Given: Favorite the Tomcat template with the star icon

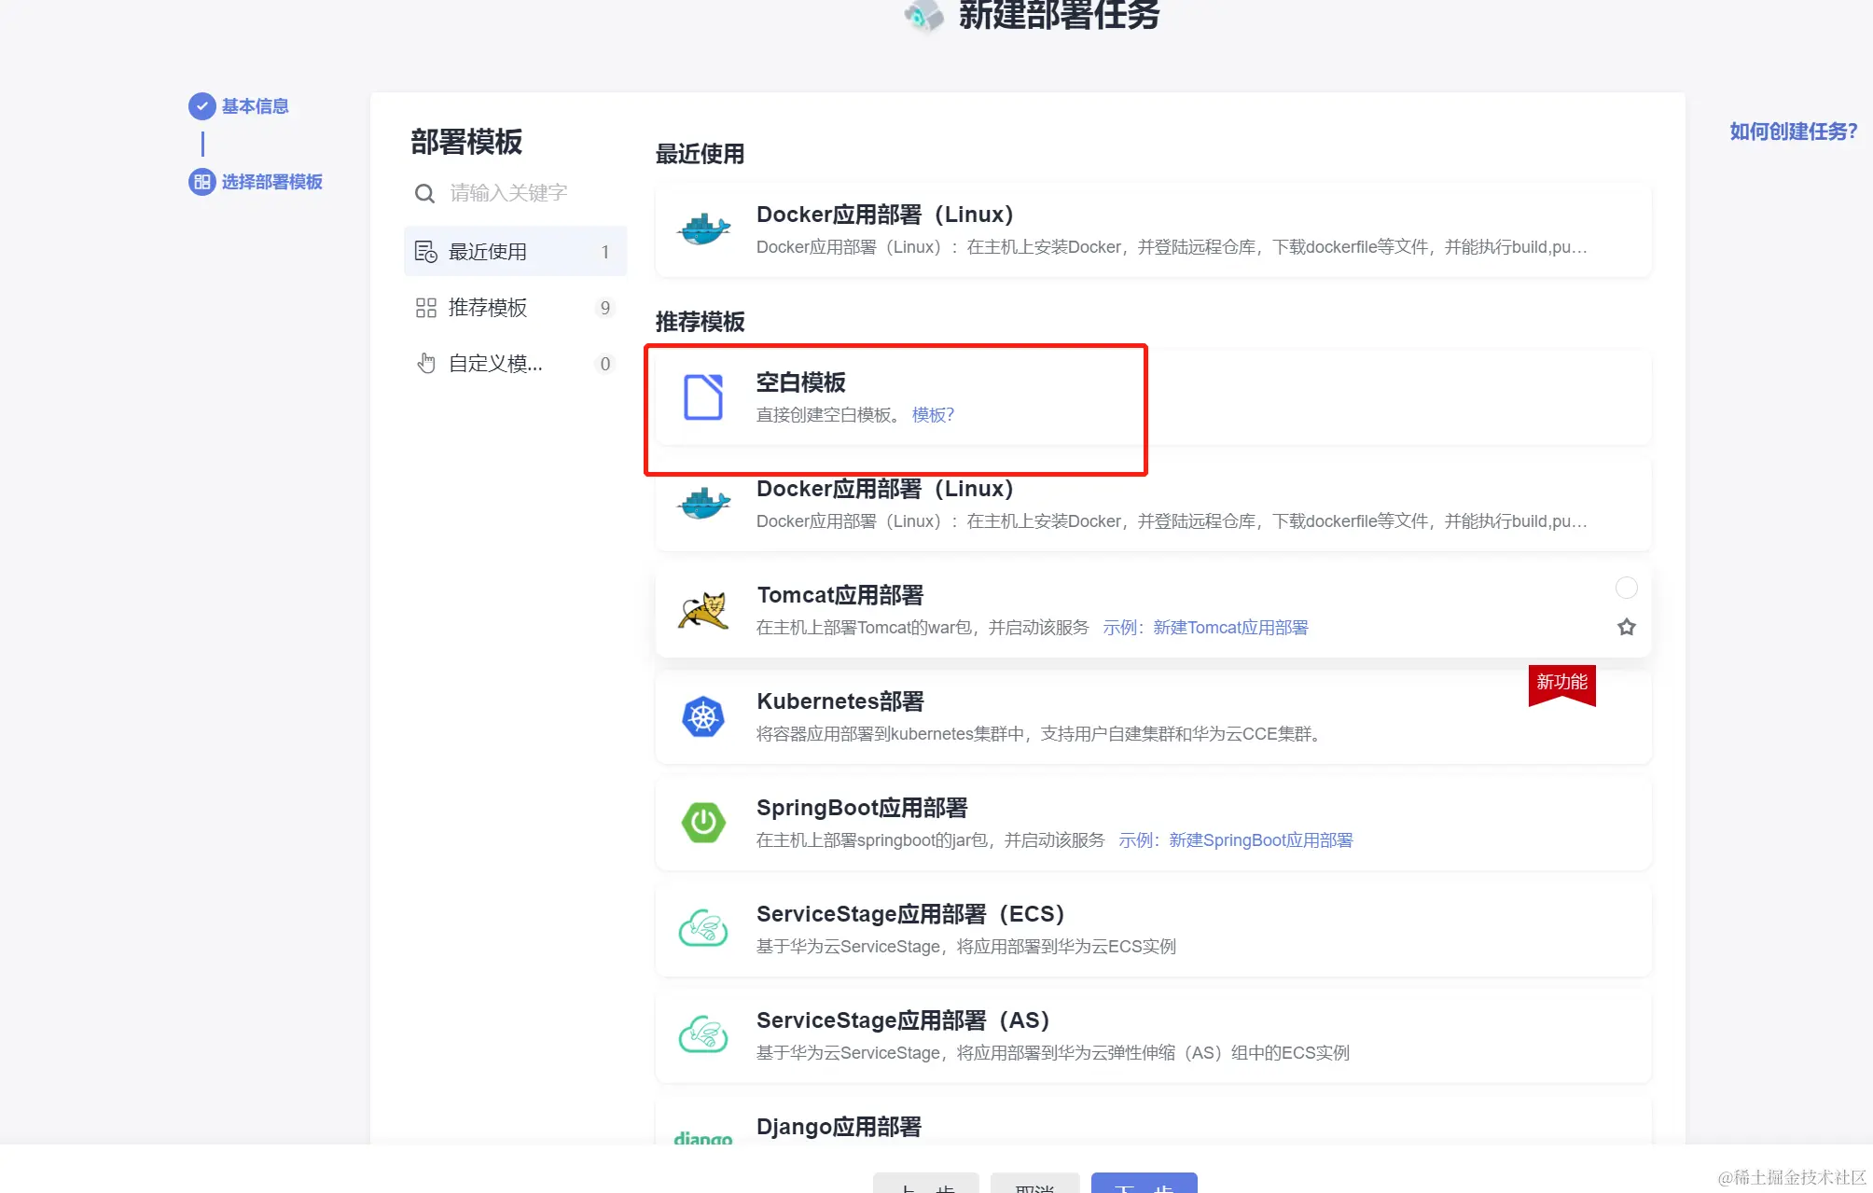Looking at the screenshot, I should [1626, 628].
